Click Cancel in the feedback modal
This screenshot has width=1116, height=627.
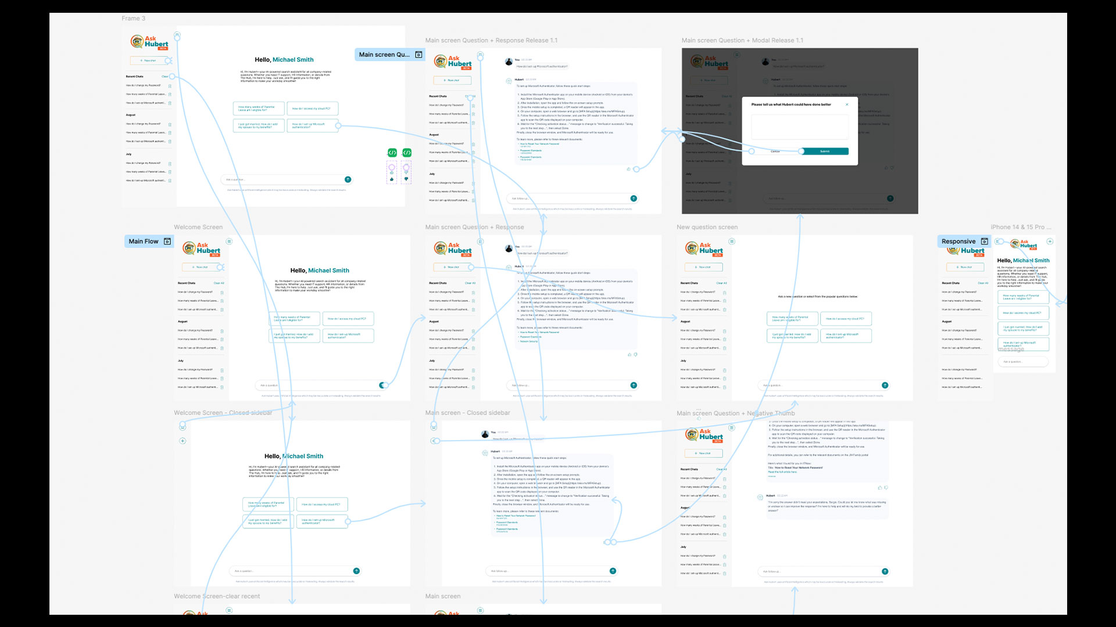tap(775, 152)
